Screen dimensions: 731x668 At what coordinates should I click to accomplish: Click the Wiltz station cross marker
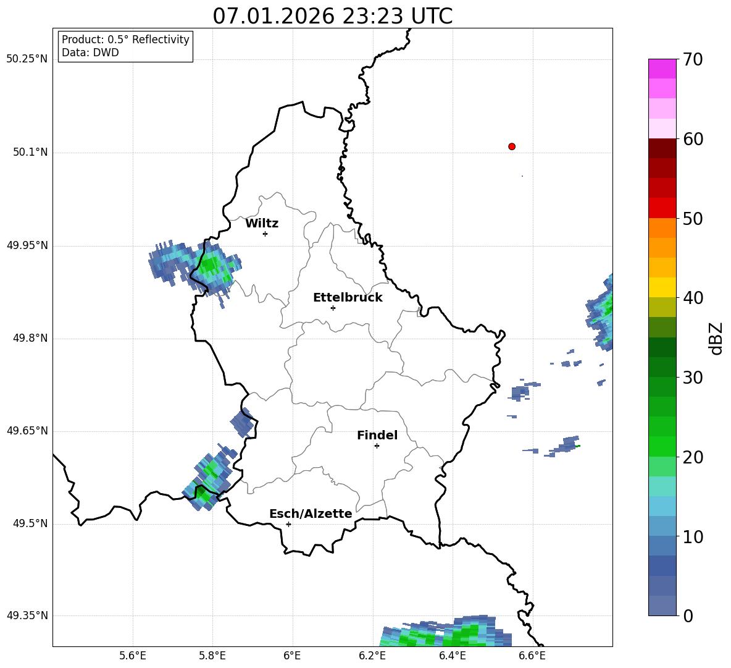click(x=265, y=234)
